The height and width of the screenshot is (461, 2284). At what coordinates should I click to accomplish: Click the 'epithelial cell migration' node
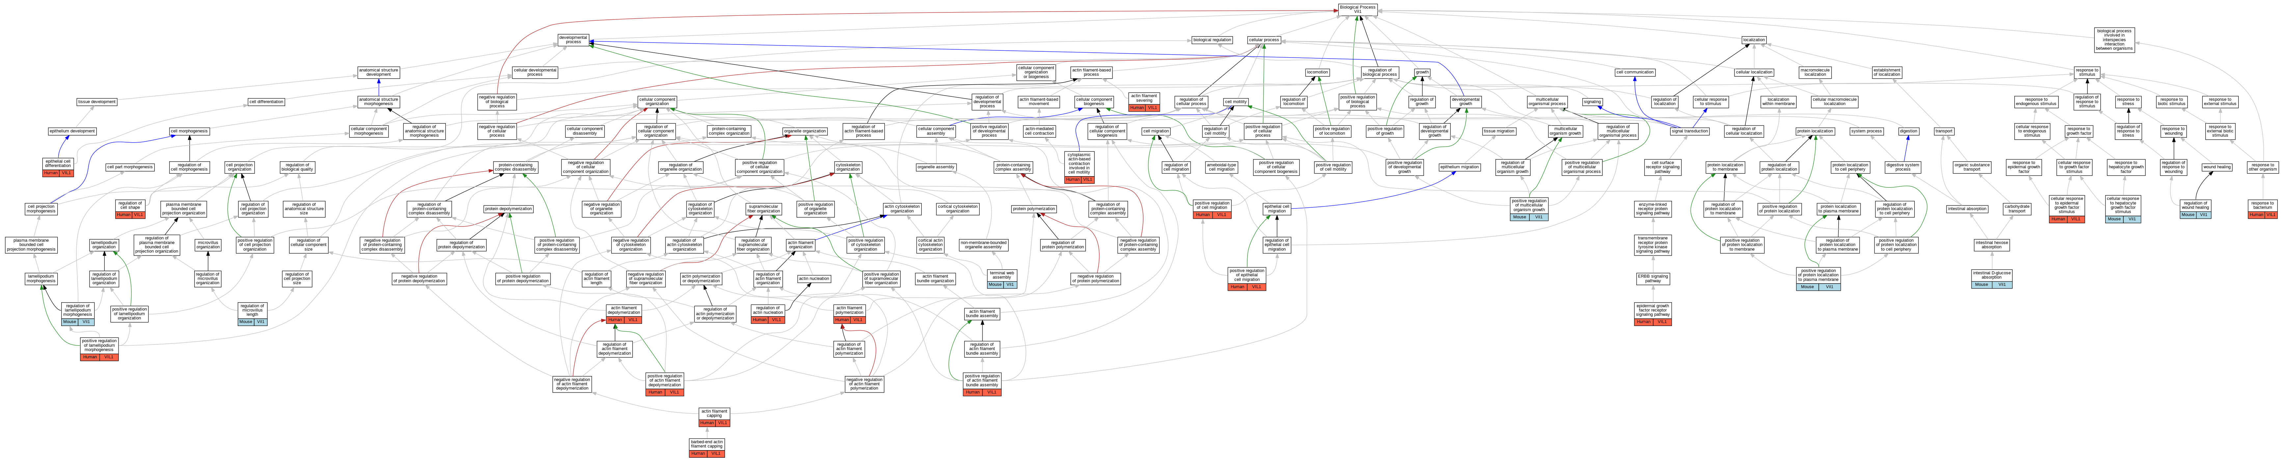point(1277,209)
